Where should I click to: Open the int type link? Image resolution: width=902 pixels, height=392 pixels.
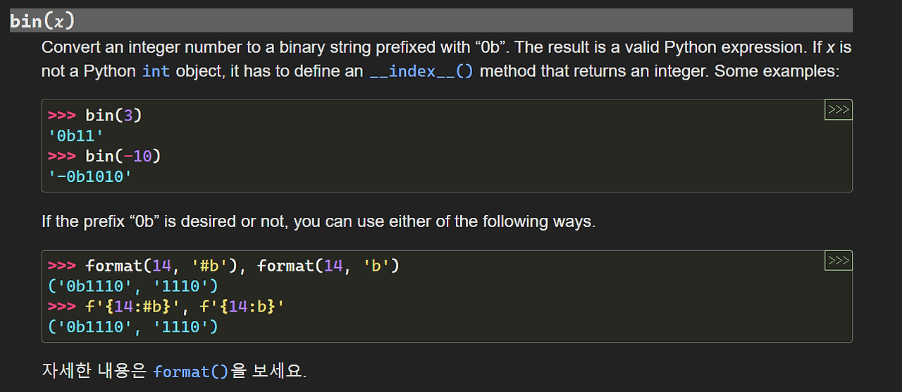pos(156,71)
